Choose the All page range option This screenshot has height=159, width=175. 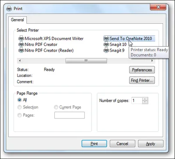pos(19,100)
